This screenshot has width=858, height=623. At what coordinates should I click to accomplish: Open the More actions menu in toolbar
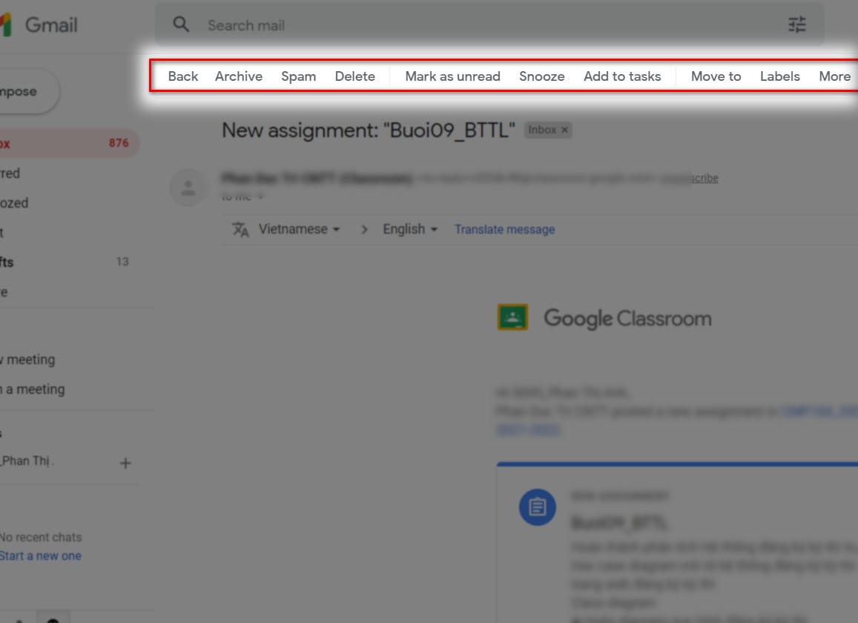point(834,76)
